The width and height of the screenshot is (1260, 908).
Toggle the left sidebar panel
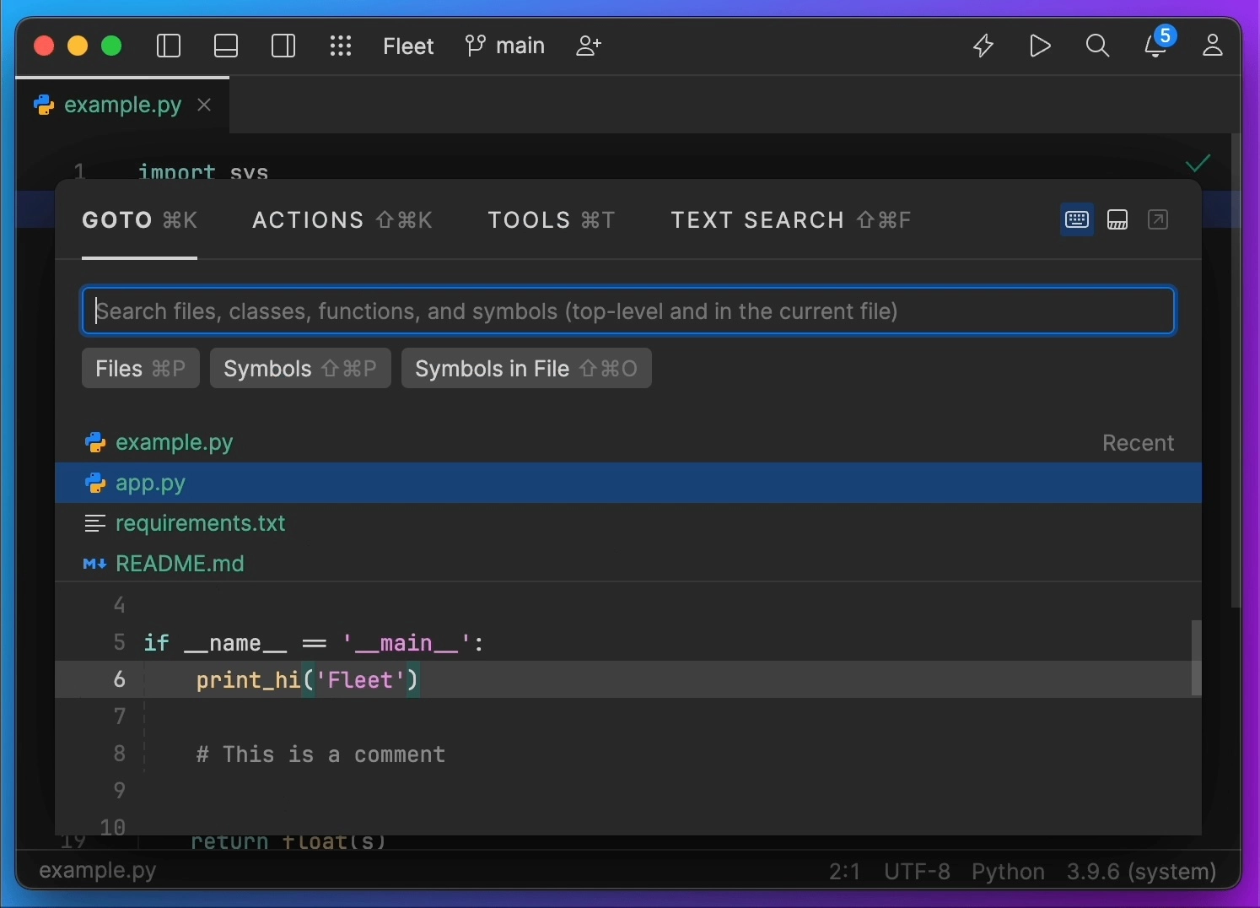tap(169, 46)
